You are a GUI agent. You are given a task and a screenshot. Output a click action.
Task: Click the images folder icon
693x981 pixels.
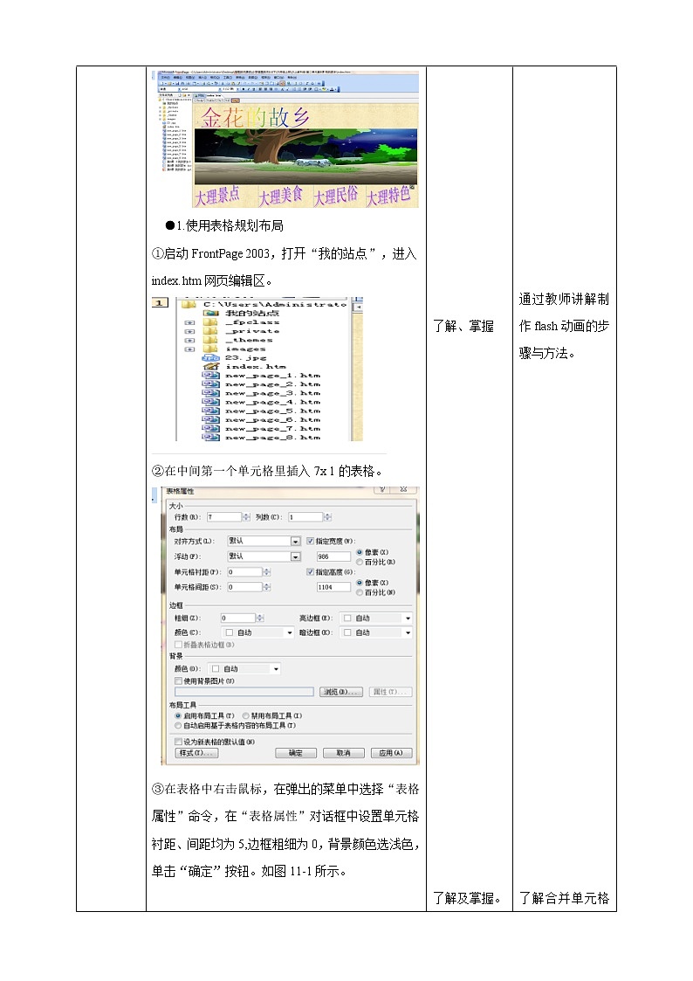point(212,349)
